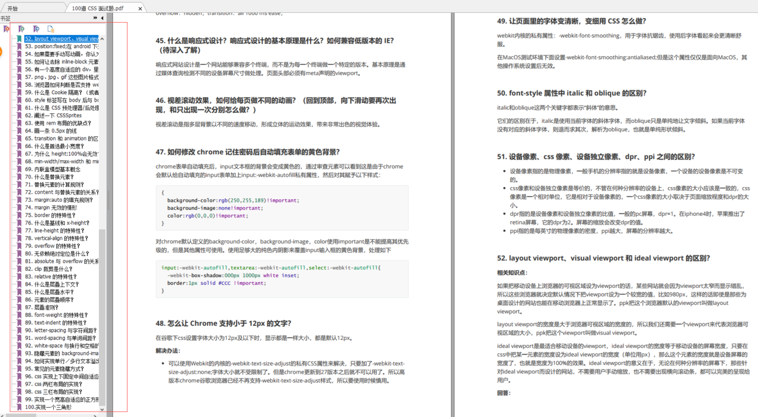The height and width of the screenshot is (417, 758).
Task: Select bookmark 66. 什么是首选最小宽度
Action: click(x=54, y=146)
